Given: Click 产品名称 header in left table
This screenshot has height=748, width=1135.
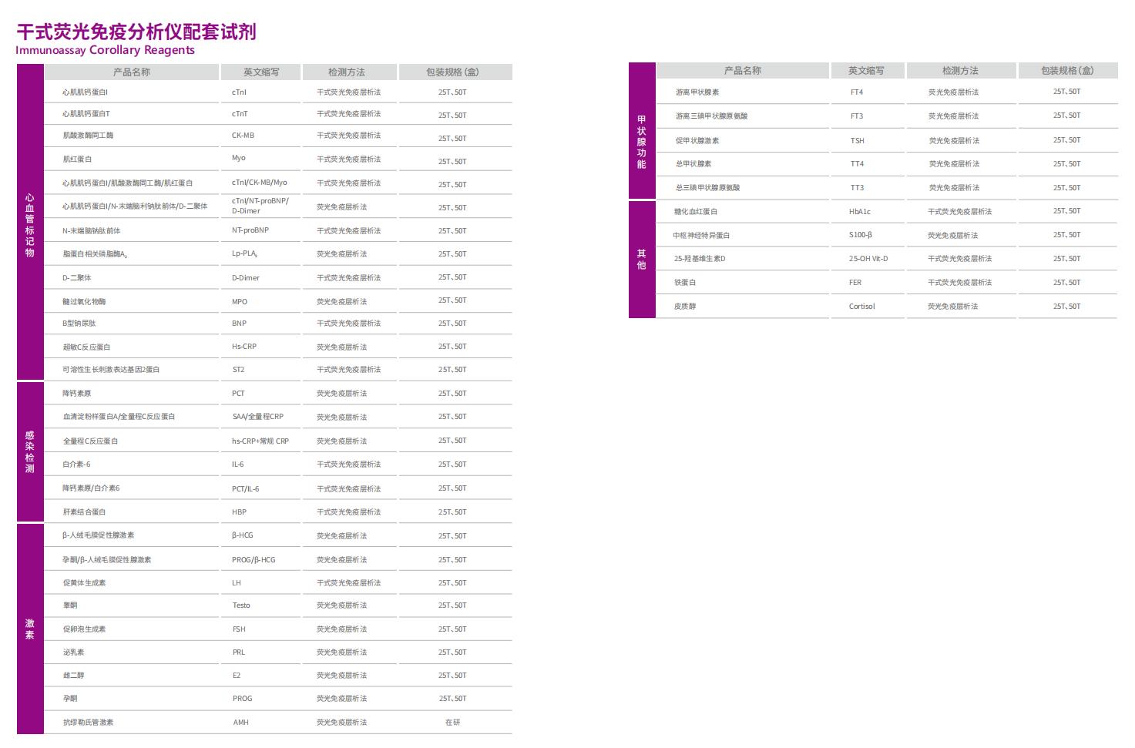Looking at the screenshot, I should point(132,72).
